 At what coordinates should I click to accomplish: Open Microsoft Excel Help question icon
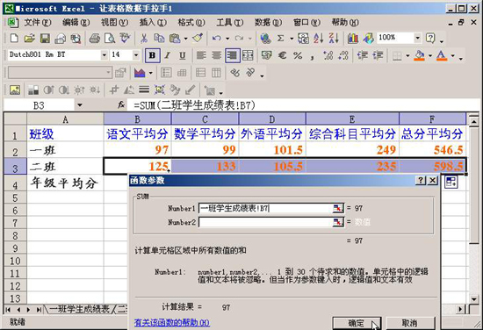(x=430, y=38)
